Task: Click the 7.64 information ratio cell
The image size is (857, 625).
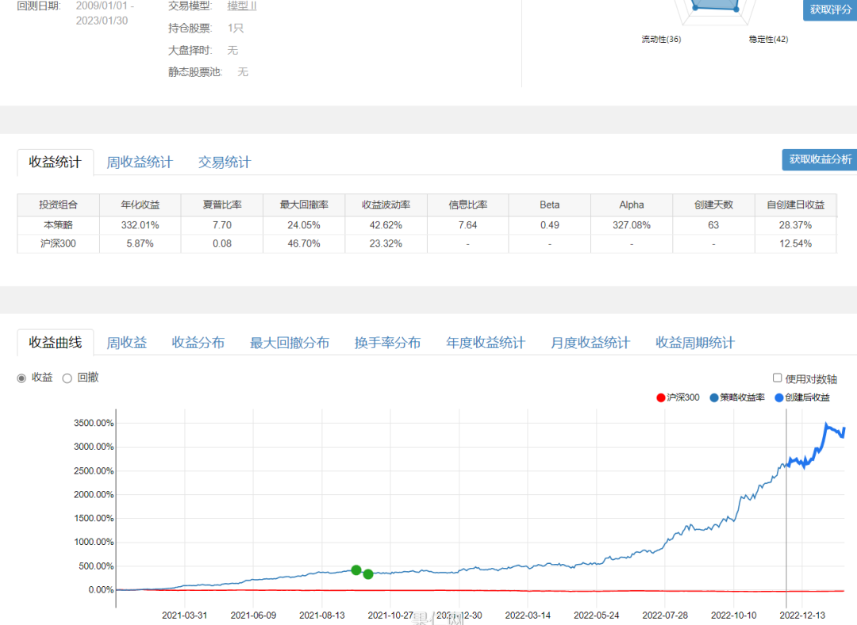Action: point(468,225)
